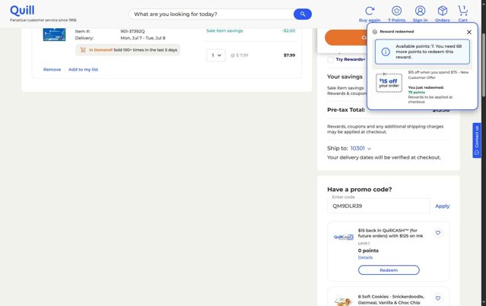Click the info icon in the points notice
Viewport: 486px width, 306px height.
coord(386,52)
